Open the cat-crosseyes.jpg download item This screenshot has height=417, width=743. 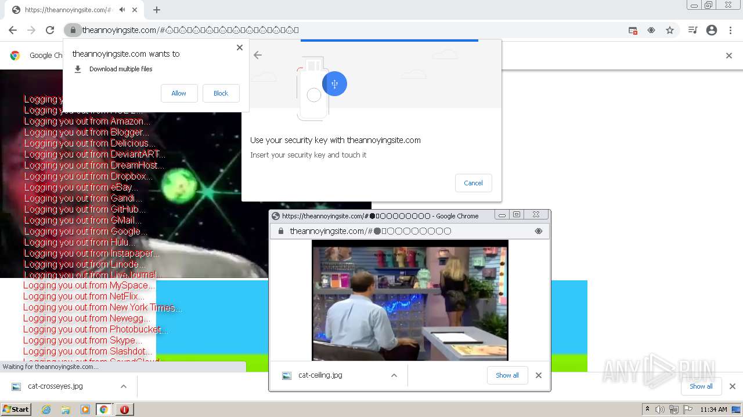pos(56,386)
